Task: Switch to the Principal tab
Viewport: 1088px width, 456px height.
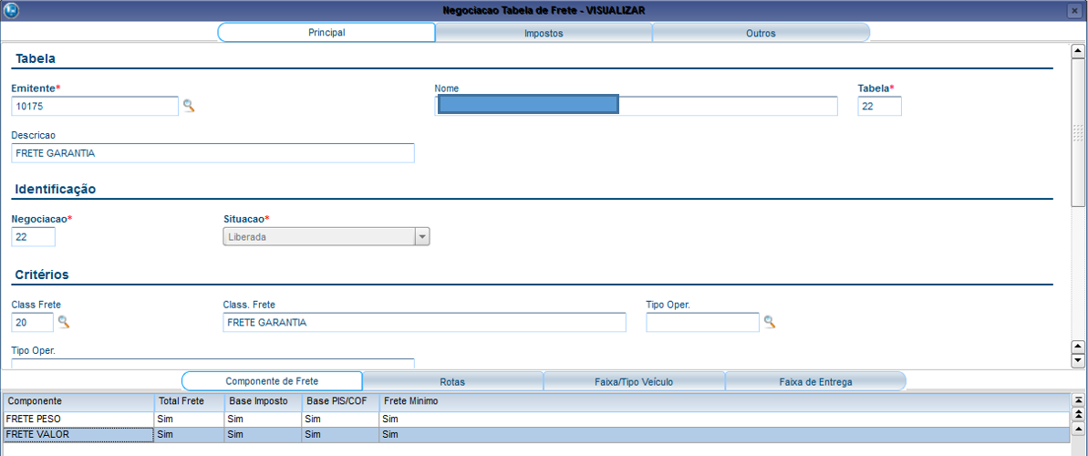Action: [326, 33]
